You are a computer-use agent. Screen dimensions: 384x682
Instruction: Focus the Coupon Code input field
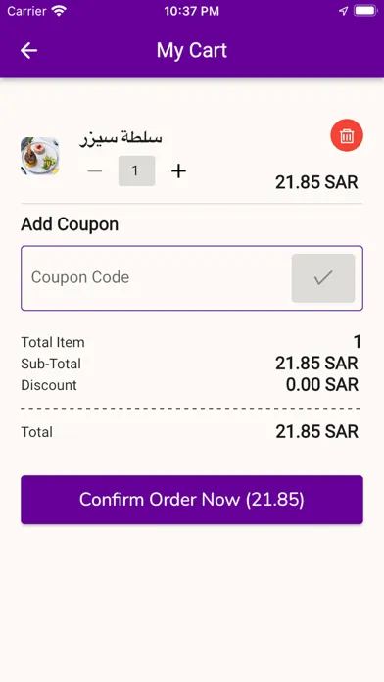pyautogui.click(x=156, y=278)
